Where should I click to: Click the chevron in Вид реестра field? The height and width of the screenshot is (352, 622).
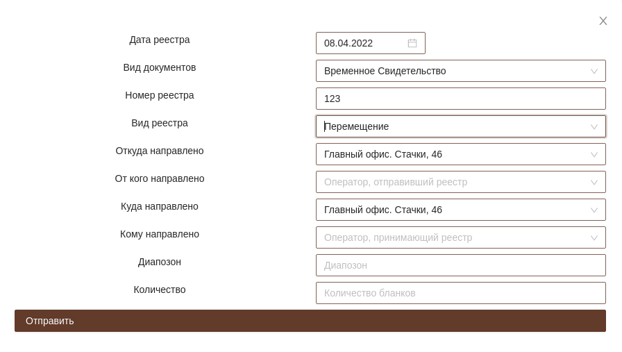click(x=594, y=126)
